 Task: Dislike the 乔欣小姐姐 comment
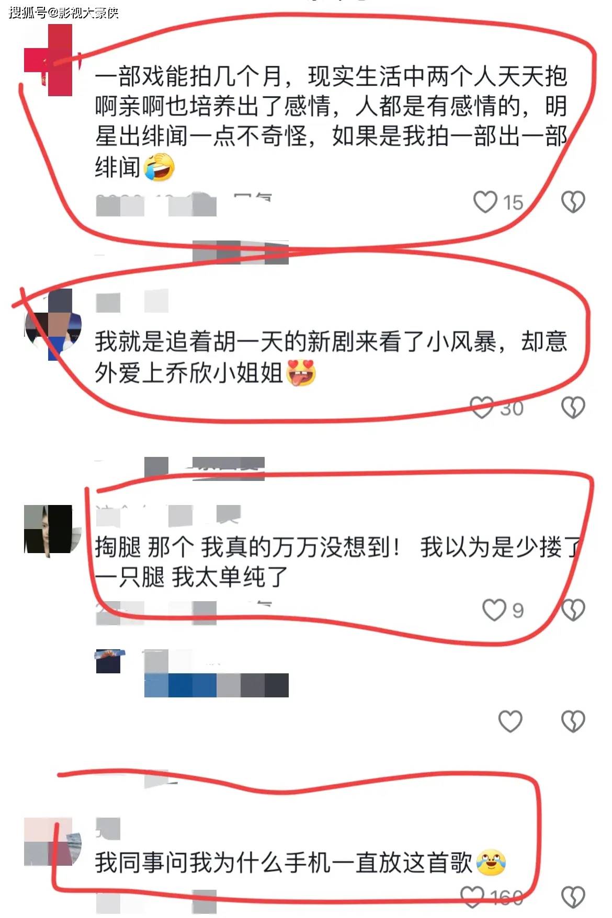573,407
